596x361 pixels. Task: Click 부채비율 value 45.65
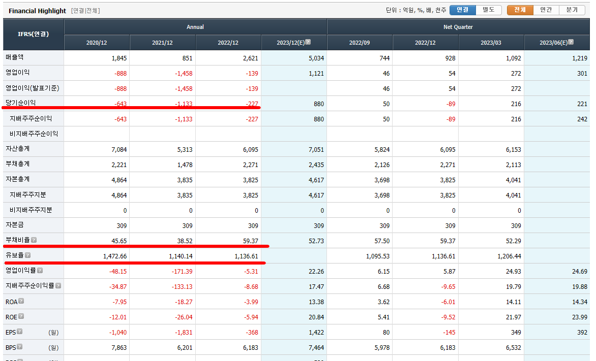pos(119,241)
